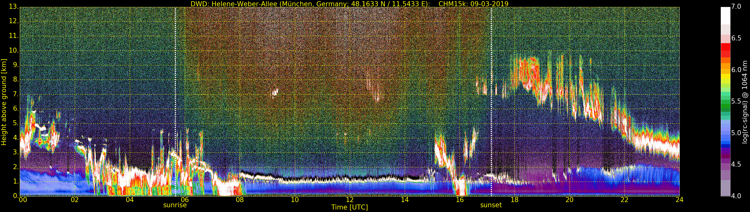Click the 4 km height axis tick
The height and width of the screenshot is (212, 750).
click(16, 138)
